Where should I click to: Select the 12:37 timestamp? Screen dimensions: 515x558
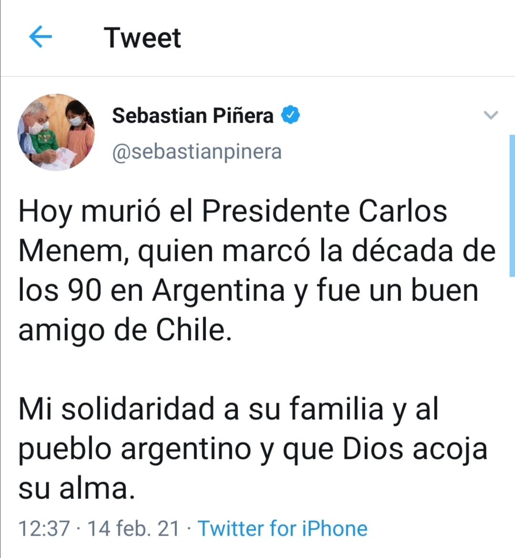click(x=44, y=528)
